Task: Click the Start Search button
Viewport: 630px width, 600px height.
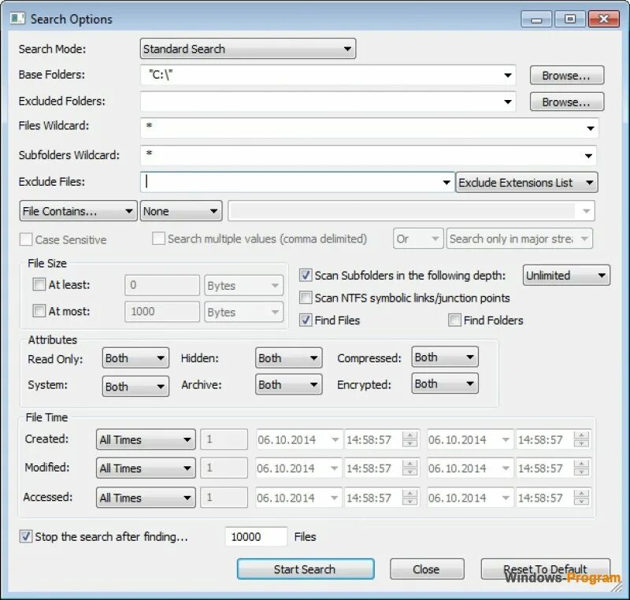Action: pyautogui.click(x=306, y=569)
